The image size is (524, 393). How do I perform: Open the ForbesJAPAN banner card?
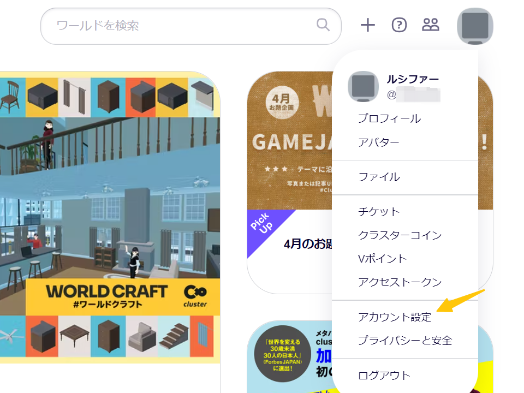tap(290, 357)
